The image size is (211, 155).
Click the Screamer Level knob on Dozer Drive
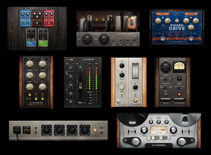click(196, 21)
